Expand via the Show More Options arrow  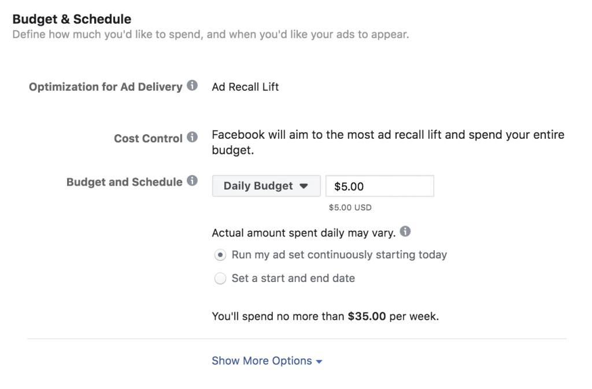tap(319, 361)
